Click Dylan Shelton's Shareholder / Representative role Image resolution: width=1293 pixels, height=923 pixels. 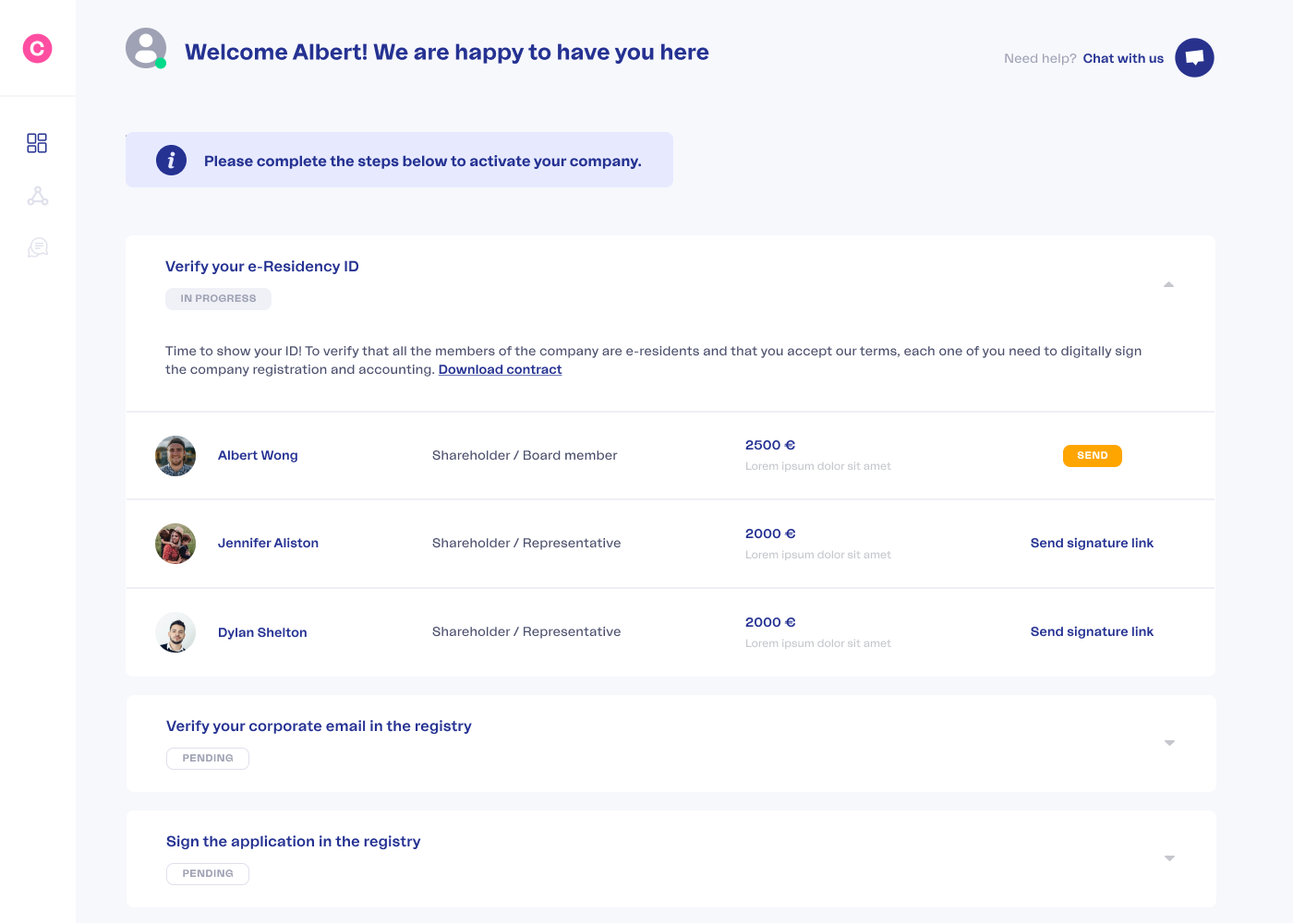point(526,631)
